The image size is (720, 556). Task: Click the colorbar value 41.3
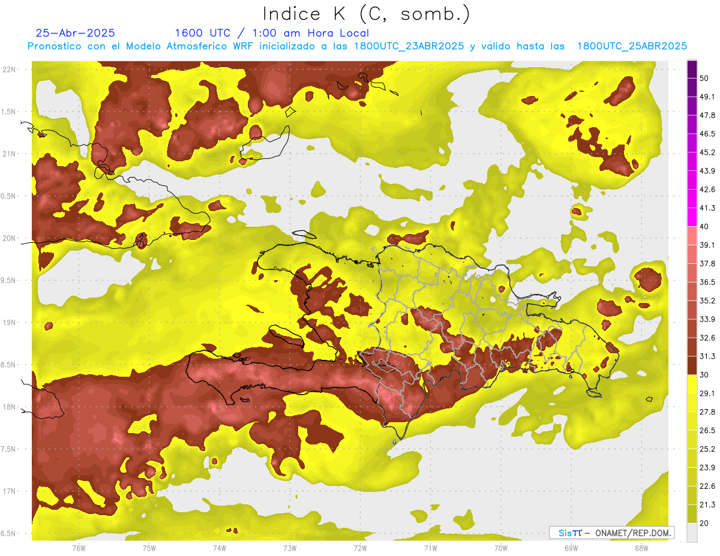pos(707,208)
